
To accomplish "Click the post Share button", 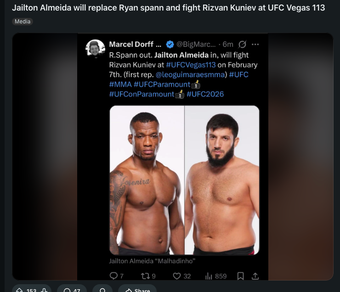I will [137, 290].
